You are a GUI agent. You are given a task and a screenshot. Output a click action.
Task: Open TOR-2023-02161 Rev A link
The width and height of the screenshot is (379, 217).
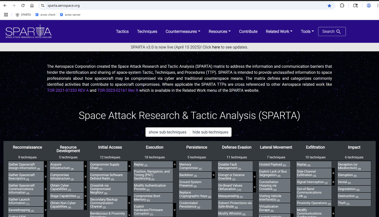[x=118, y=90]
